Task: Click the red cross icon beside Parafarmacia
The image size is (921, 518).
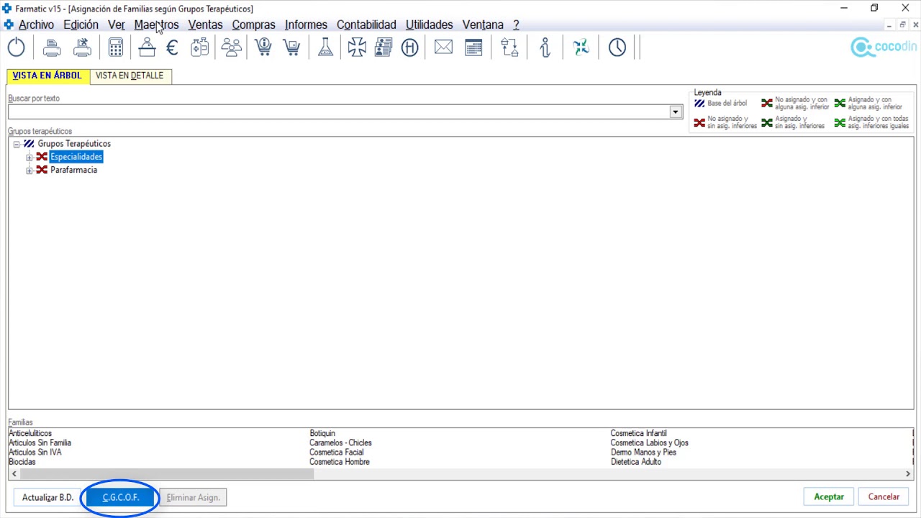Action: tap(42, 170)
